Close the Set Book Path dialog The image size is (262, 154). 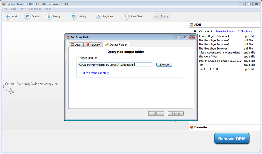pyautogui.click(x=192, y=37)
